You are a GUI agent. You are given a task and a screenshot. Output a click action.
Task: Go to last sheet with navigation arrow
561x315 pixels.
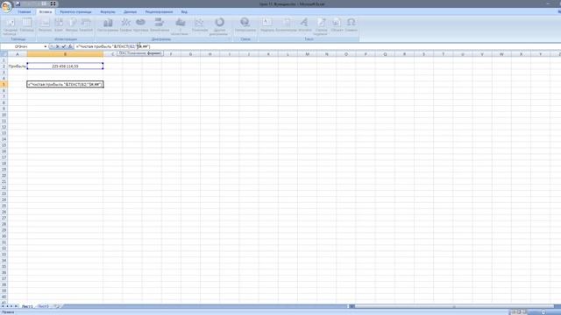point(16,306)
